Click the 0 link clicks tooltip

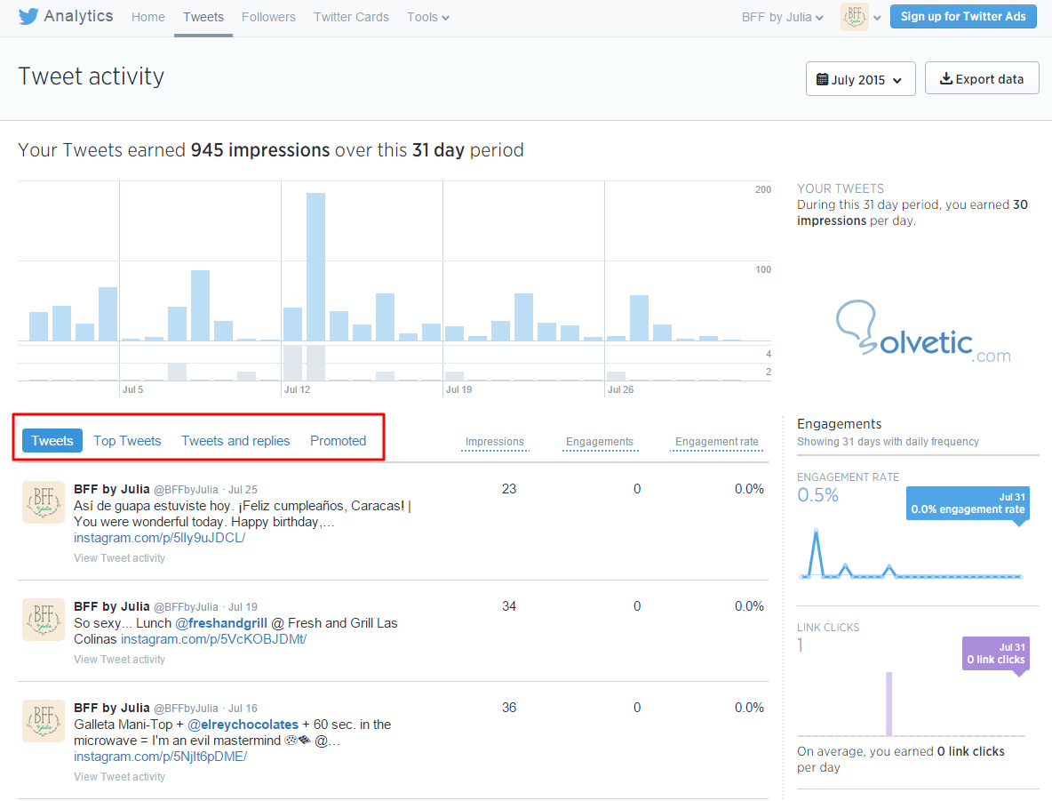996,653
